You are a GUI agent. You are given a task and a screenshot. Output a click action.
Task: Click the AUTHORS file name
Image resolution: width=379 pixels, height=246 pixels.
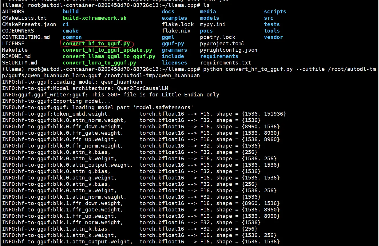tap(13, 12)
